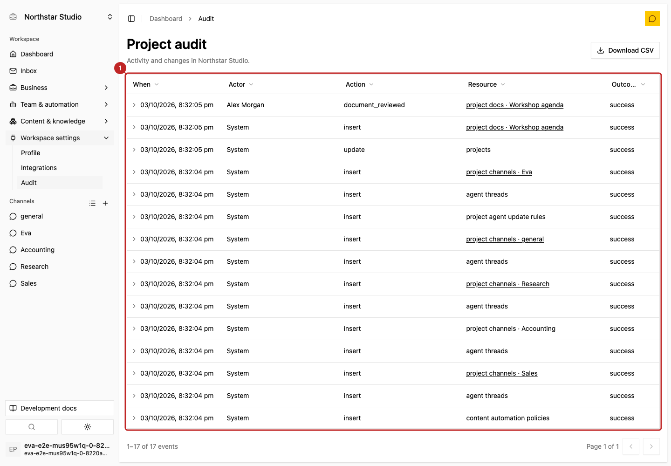Toggle the sidebar panel icon
671x466 pixels.
click(131, 19)
